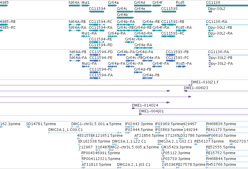Image resolution: width=248 pixels, height=169 pixels.
Task: Click the Gr64b gene feature
Action: (125, 18)
